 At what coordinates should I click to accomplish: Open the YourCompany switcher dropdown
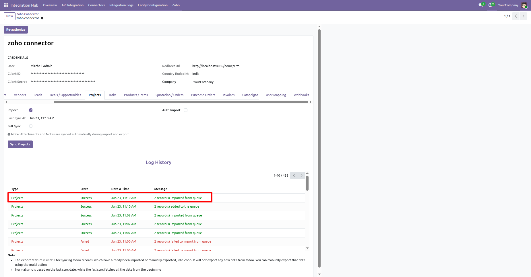point(508,5)
